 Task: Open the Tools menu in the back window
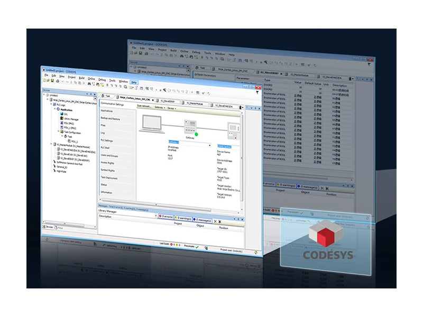click(207, 53)
